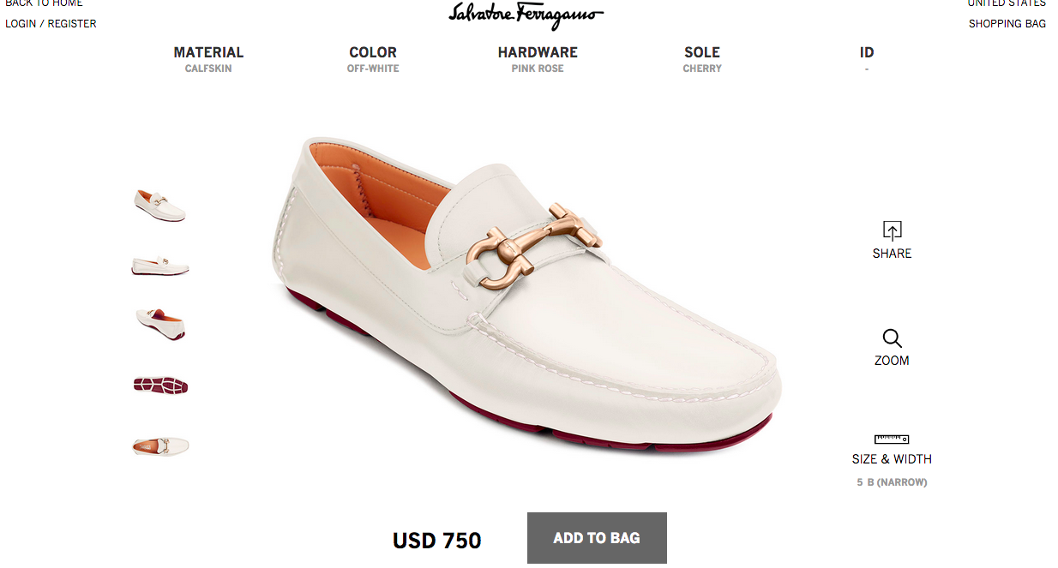Open the Hardware Pink Rose option

(x=538, y=59)
